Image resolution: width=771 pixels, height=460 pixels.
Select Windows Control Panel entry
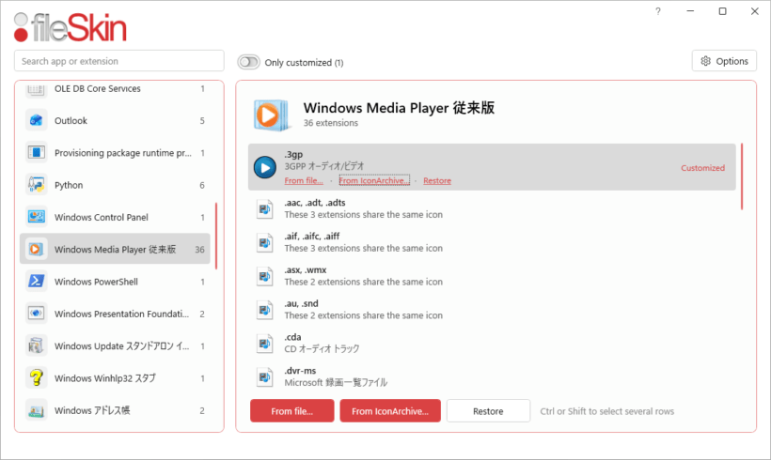click(x=115, y=217)
